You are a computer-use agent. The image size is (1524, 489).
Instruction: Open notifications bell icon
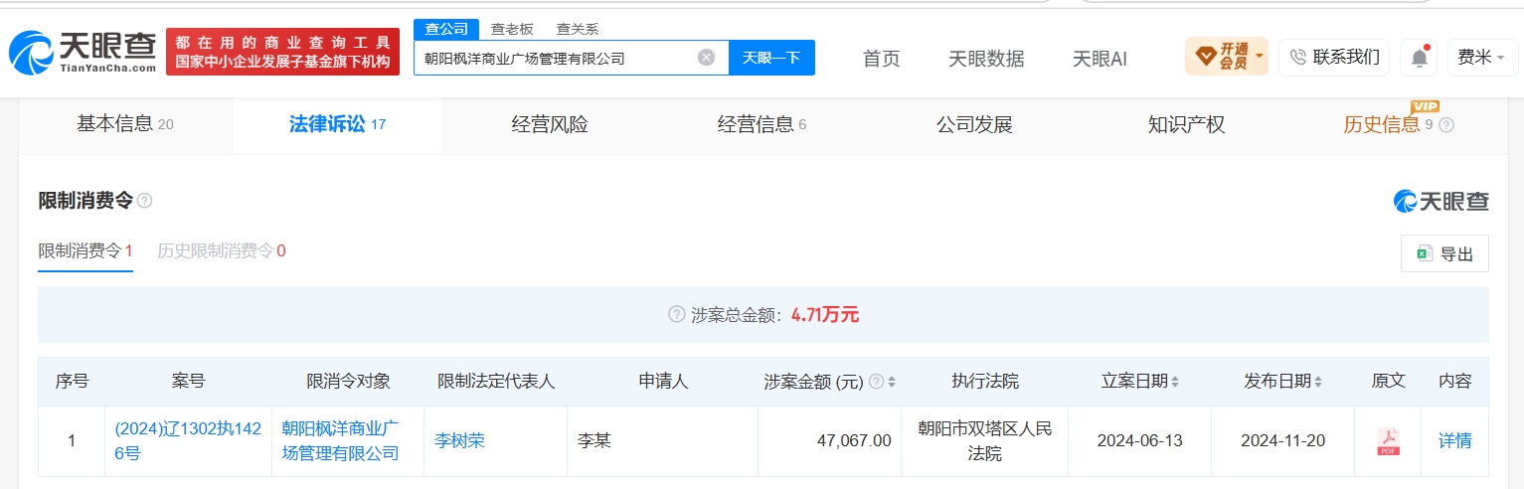(1419, 58)
